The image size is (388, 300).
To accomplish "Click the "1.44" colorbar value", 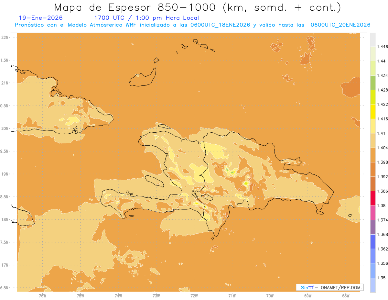I will (x=382, y=61).
